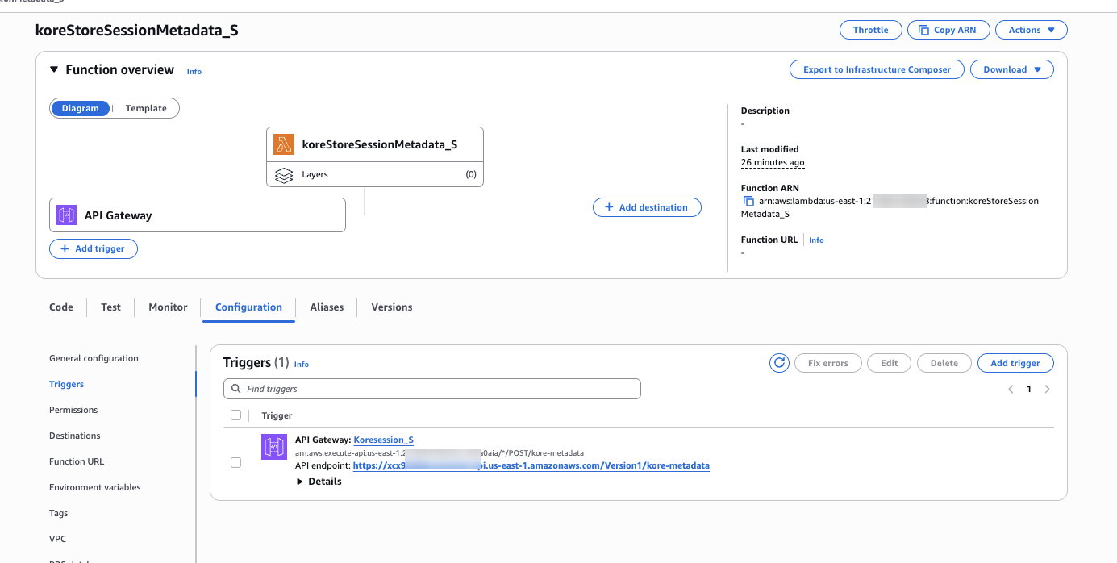Click the search magnifier in Find triggers
The width and height of the screenshot is (1117, 563).
(235, 389)
